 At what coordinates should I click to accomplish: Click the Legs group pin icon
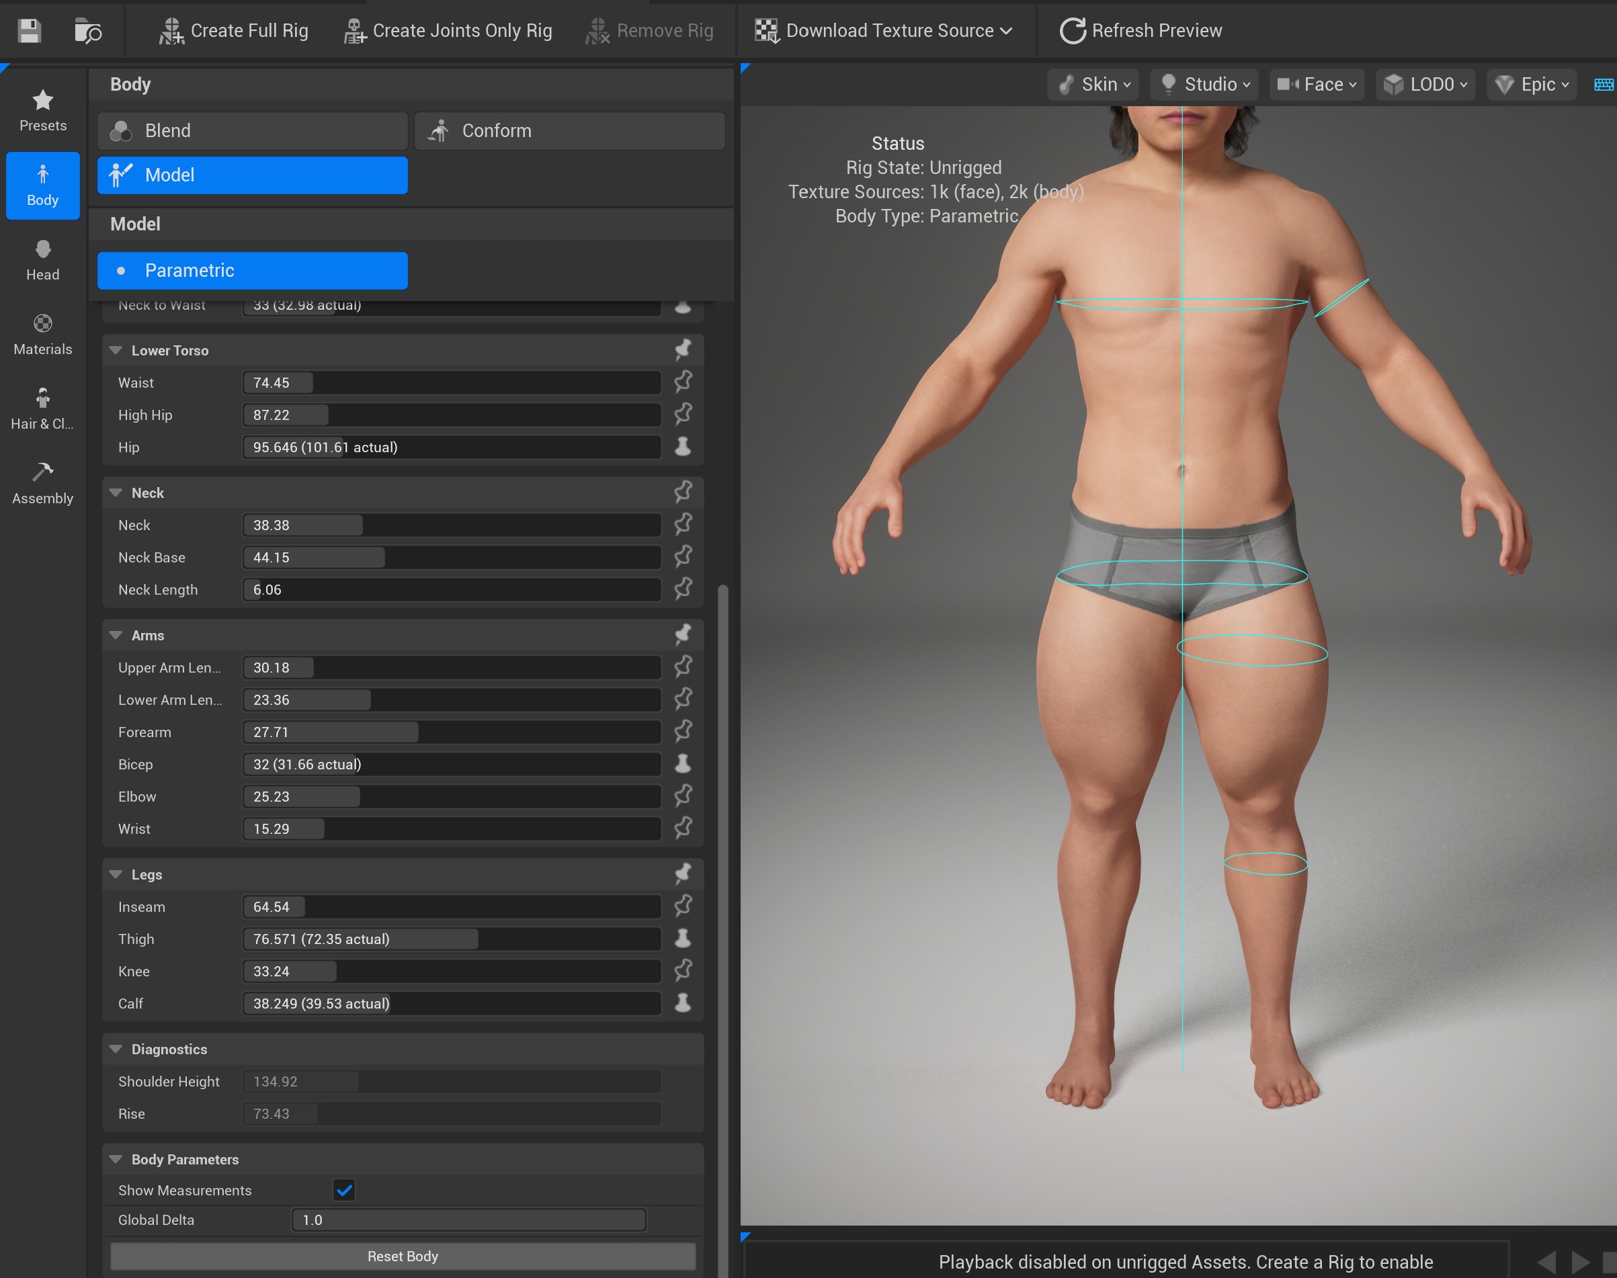click(682, 874)
